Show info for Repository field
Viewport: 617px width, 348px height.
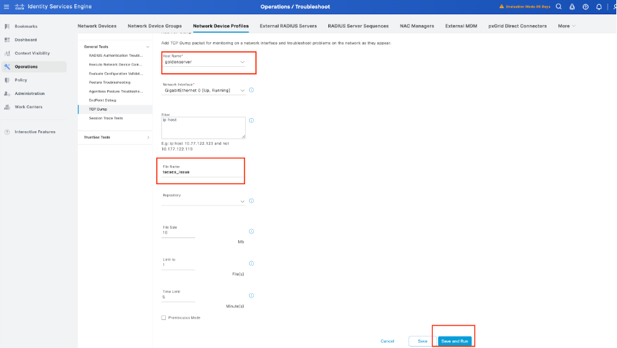(251, 201)
